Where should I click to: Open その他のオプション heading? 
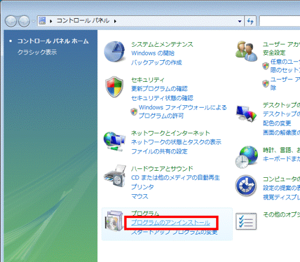point(281,215)
